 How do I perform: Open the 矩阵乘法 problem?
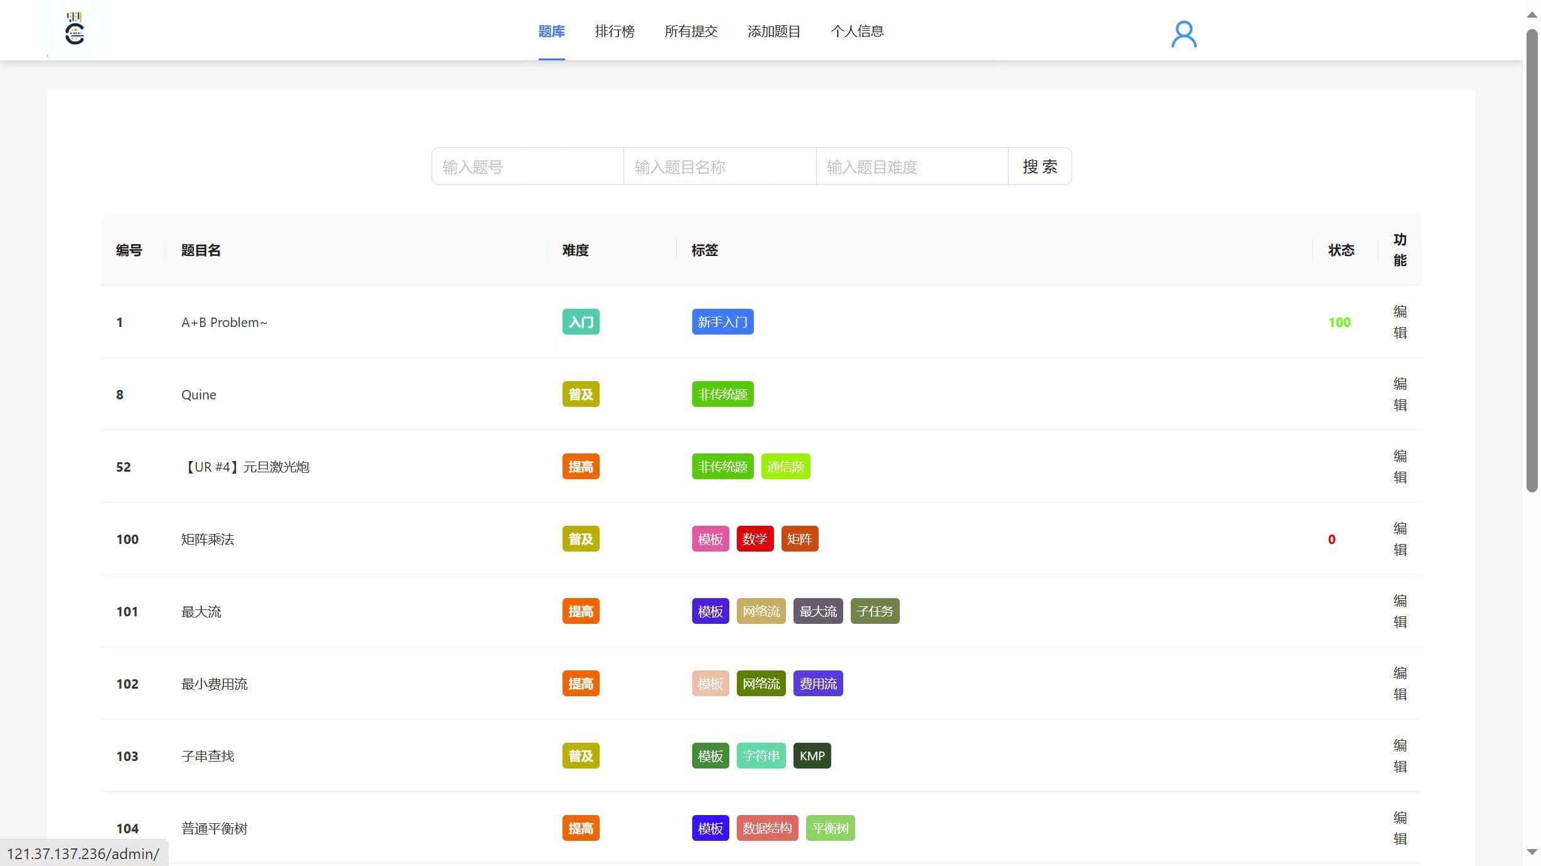click(208, 539)
